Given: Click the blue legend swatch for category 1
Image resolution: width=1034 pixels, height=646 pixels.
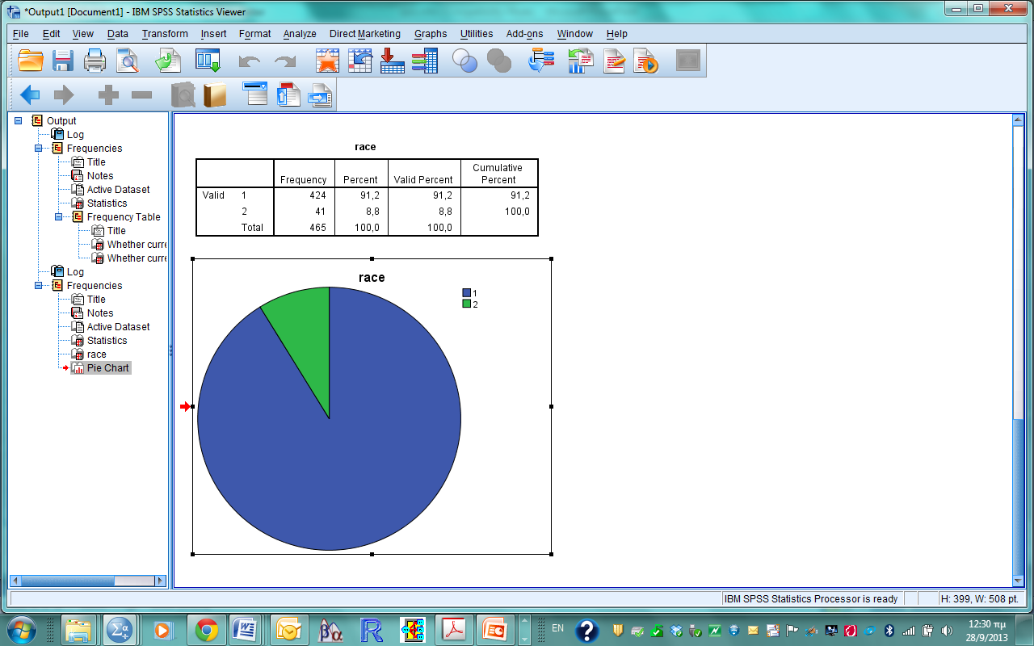Looking at the screenshot, I should pyautogui.click(x=466, y=292).
